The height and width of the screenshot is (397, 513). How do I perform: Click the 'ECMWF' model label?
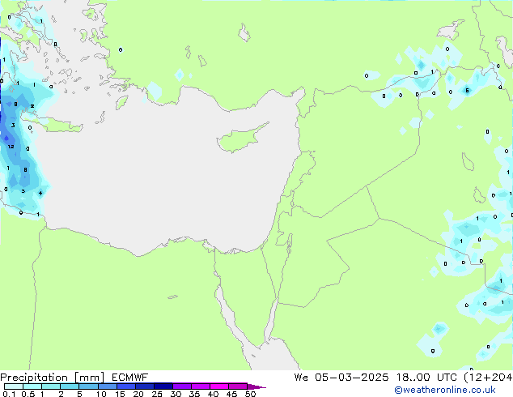pos(129,378)
